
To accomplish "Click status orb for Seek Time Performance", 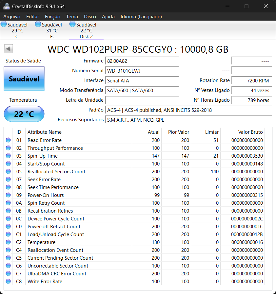I will pyautogui.click(x=8, y=187).
